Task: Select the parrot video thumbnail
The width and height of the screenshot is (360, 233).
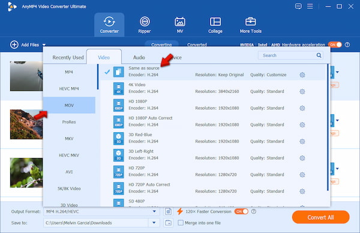Action: click(x=26, y=173)
